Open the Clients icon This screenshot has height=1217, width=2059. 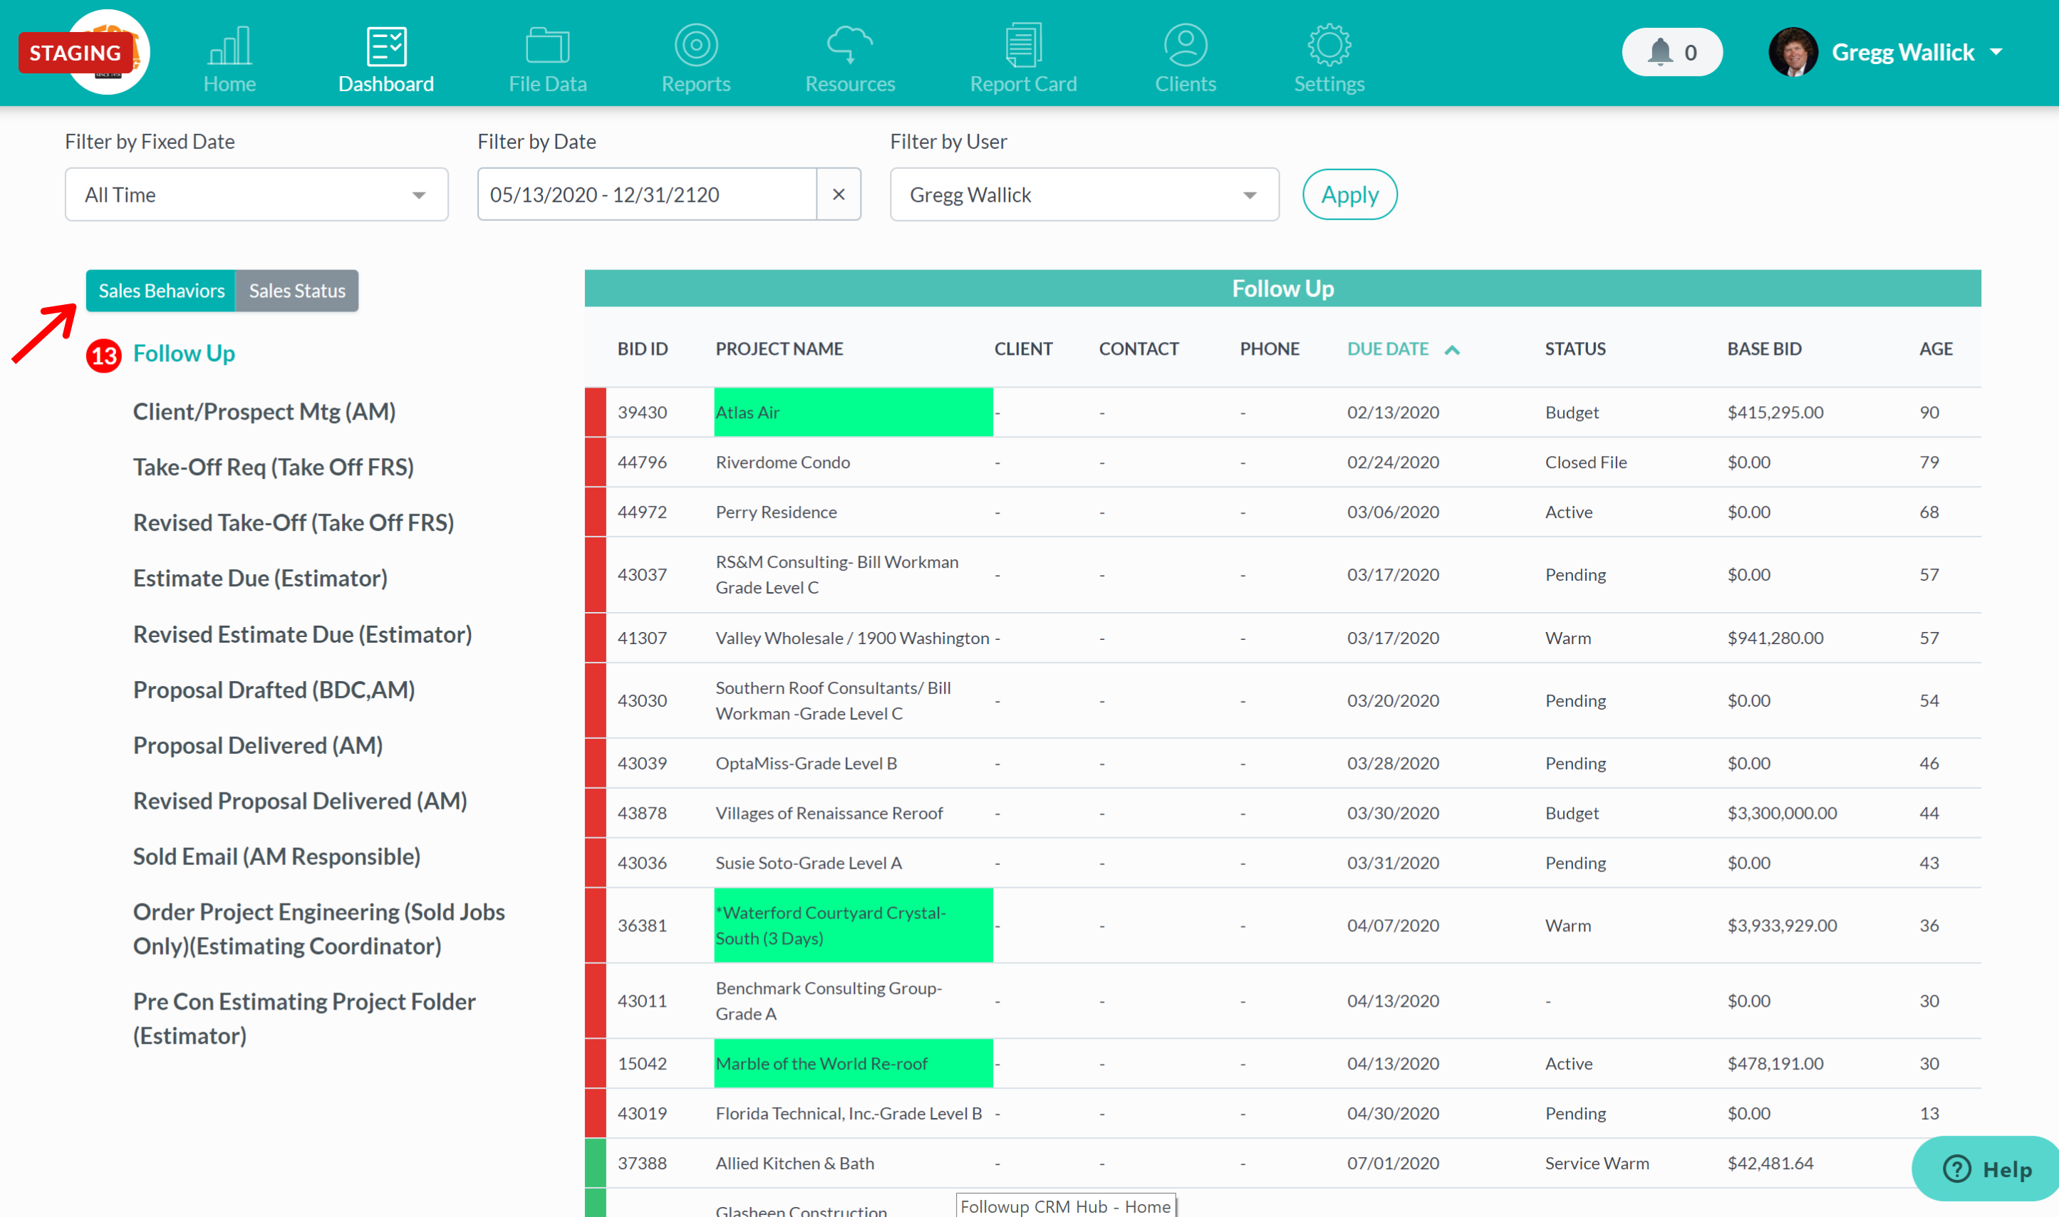[1185, 44]
